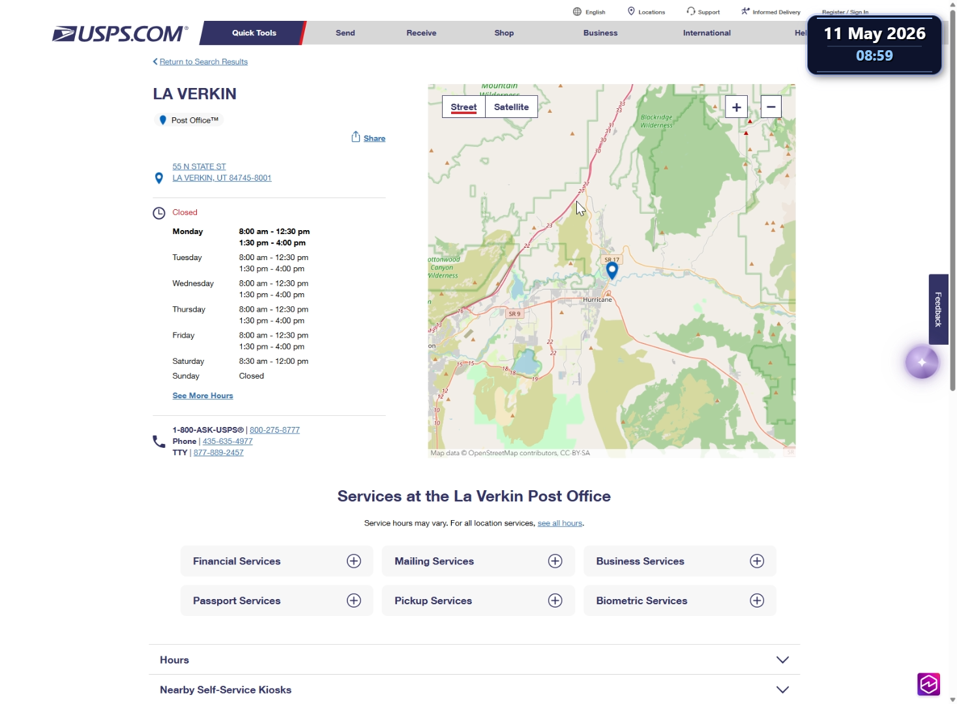Click See More Hours link
The image size is (957, 704).
[203, 396]
